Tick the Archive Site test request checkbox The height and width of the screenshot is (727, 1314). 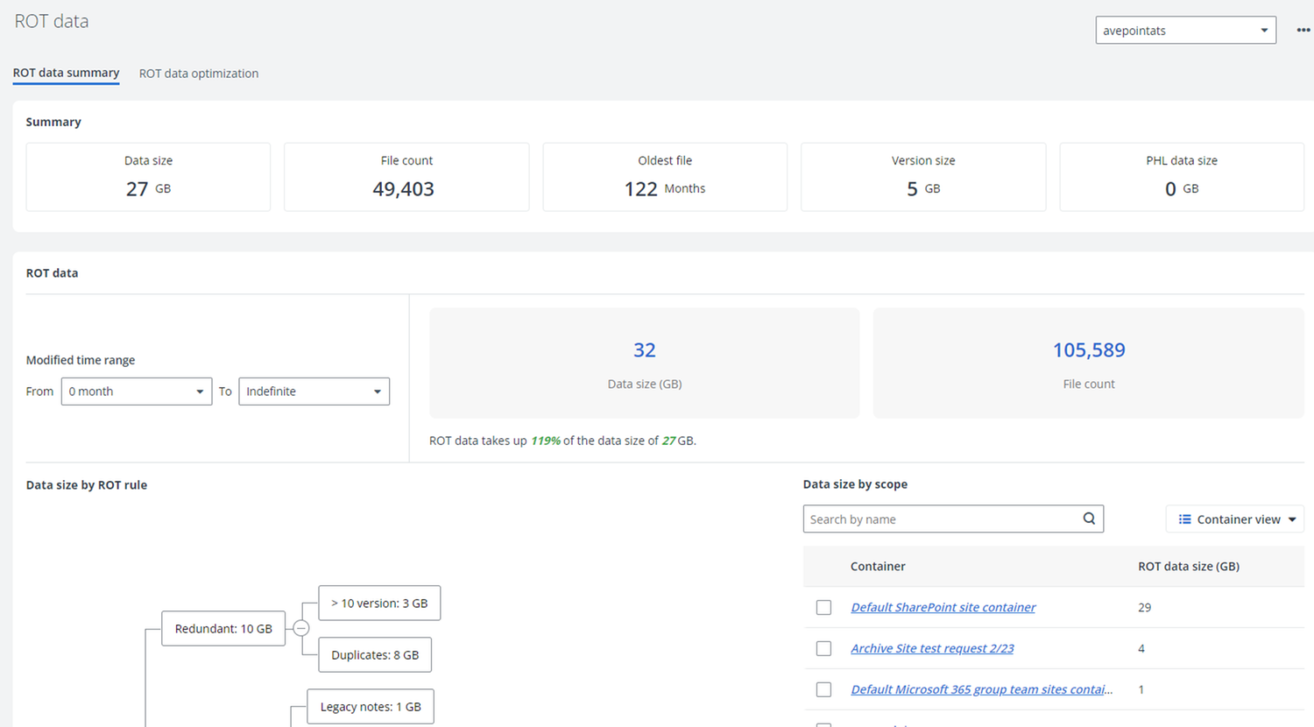click(x=823, y=648)
